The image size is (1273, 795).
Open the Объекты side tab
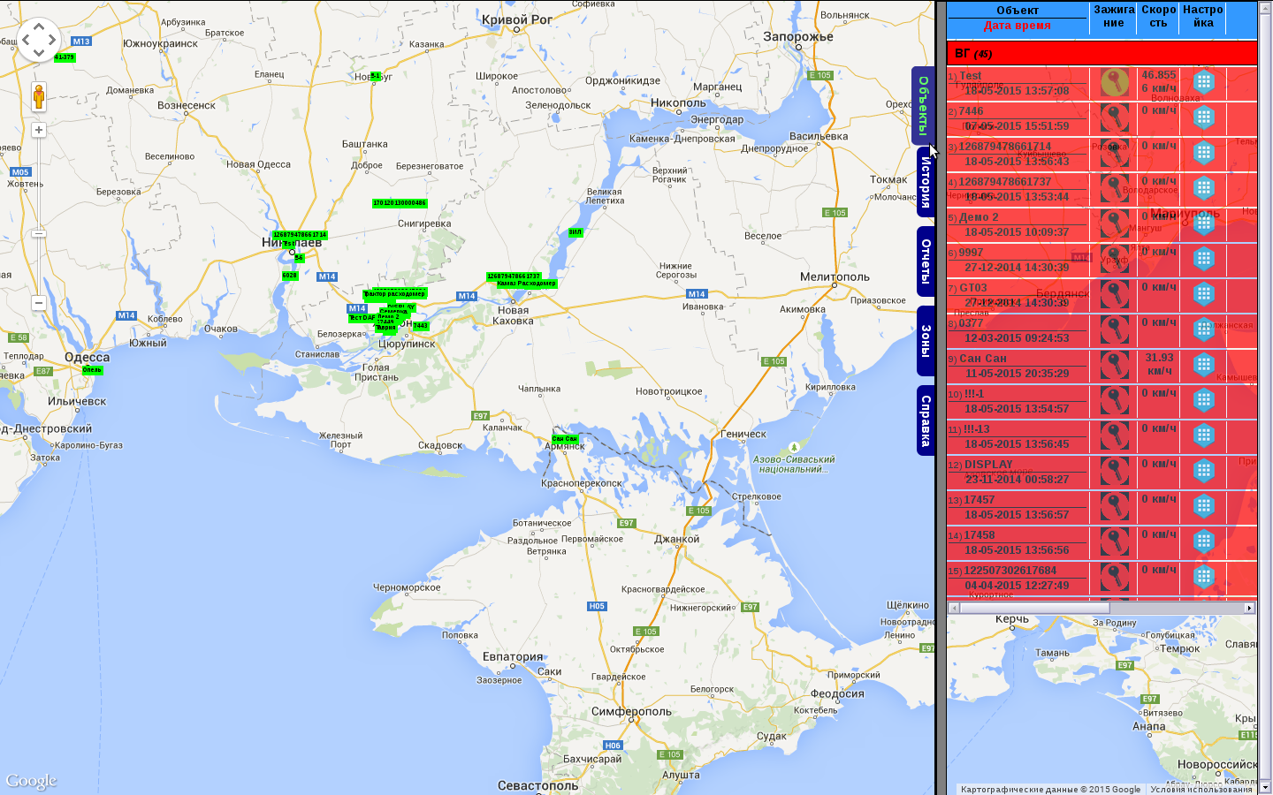point(923,105)
